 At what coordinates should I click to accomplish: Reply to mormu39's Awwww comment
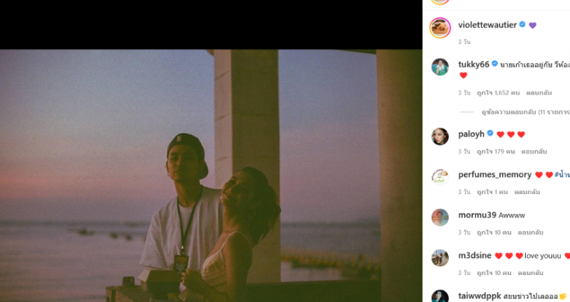(x=530, y=232)
